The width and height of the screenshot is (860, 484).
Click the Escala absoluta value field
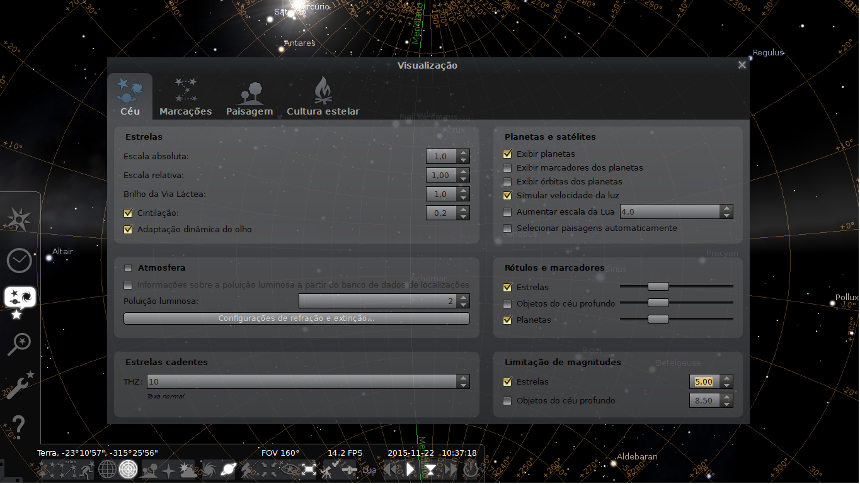tap(442, 156)
